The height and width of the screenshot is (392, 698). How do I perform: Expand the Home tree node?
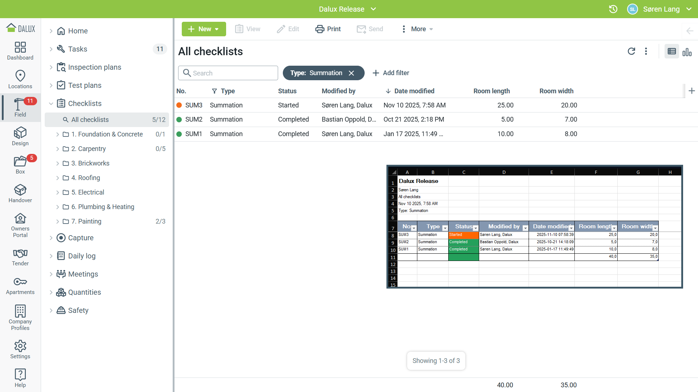click(51, 31)
